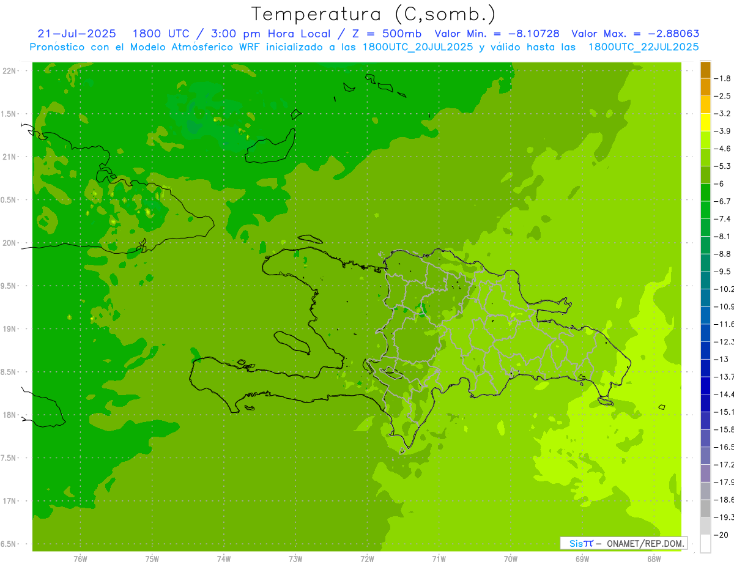Image resolution: width=734 pixels, height=567 pixels.
Task: Click the "-3.2" colorbar value
Action: 723,113
